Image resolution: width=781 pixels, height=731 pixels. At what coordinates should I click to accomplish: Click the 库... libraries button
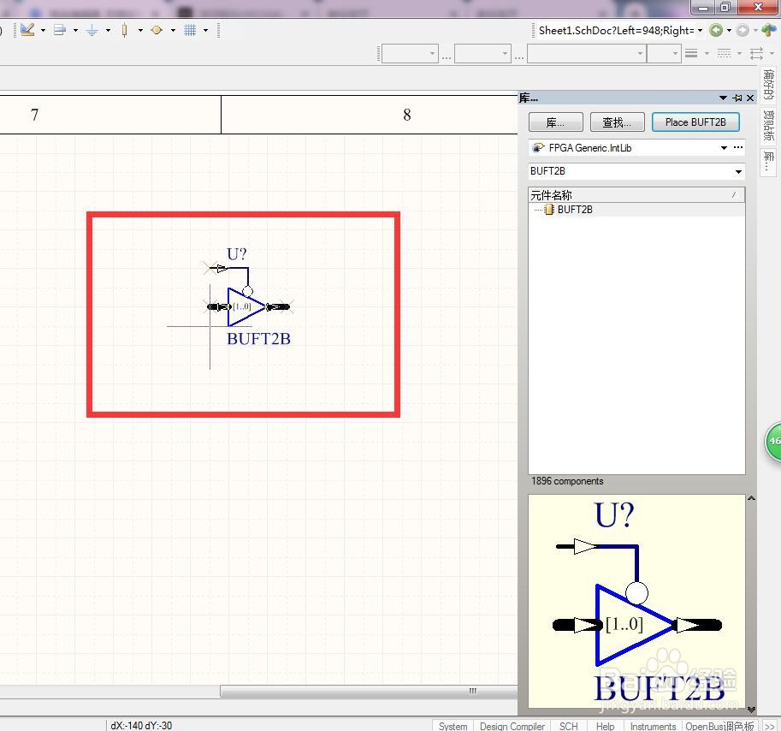555,122
